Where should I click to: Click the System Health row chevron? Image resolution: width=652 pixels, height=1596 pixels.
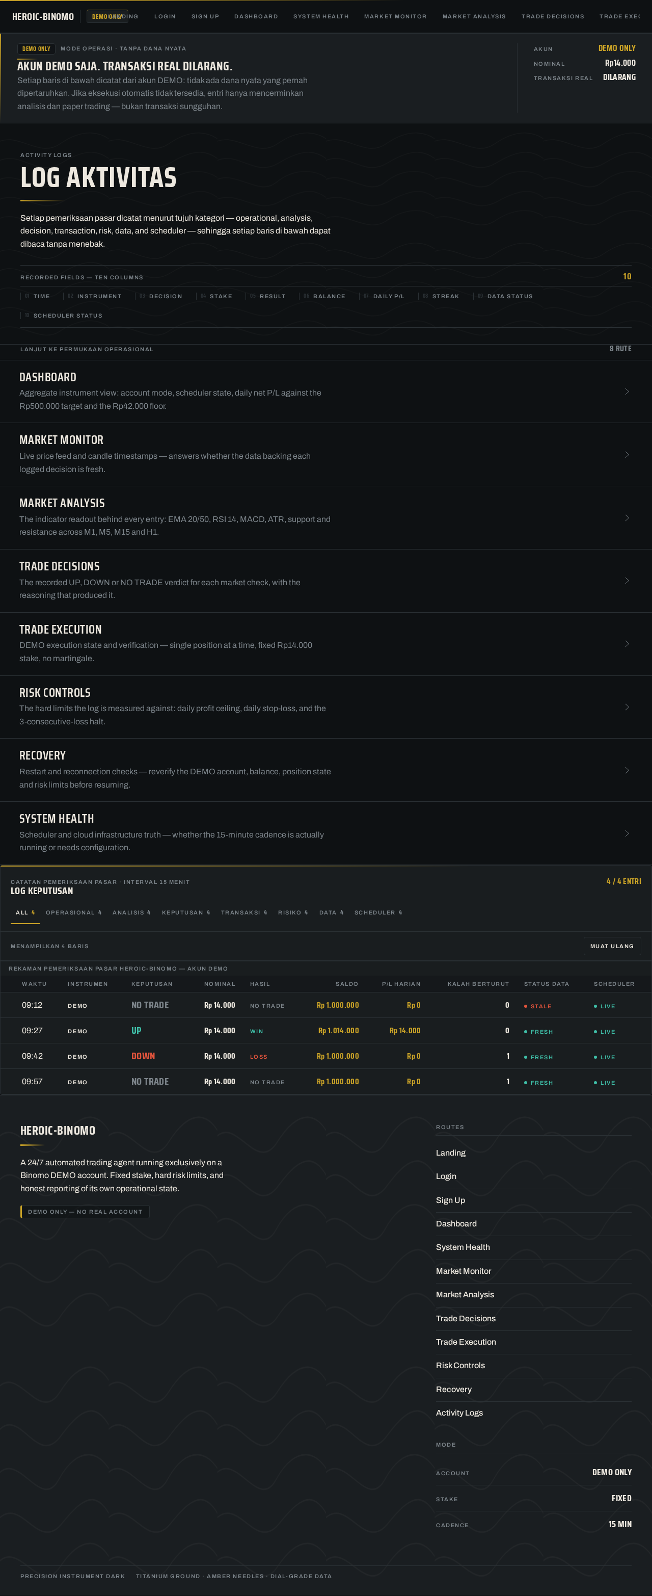pos(627,833)
